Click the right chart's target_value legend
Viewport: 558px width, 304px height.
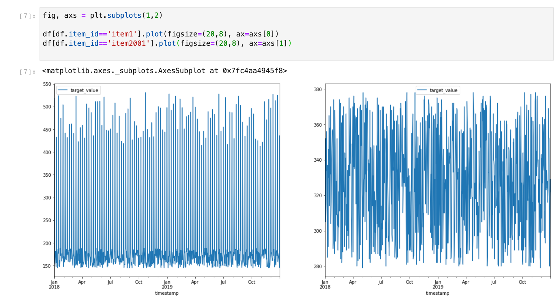(x=438, y=90)
